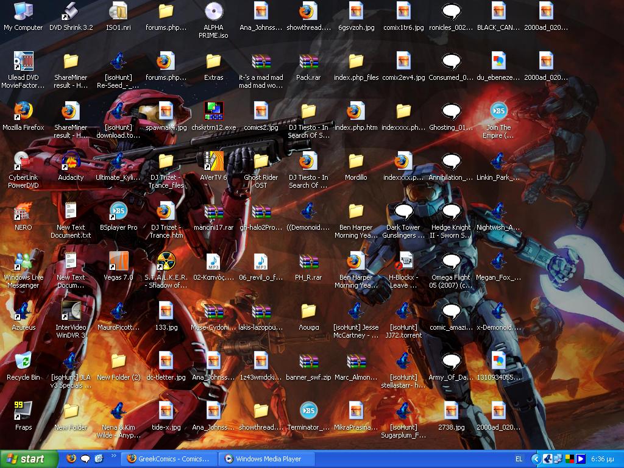Select the spawnak4.jpg image file
624x468 pixels.
click(166, 116)
